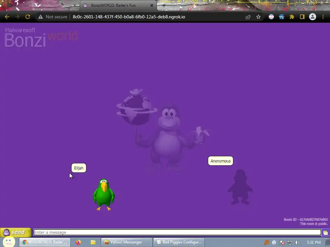Click the Malwaresoft Bonzi world logo
The height and width of the screenshot is (247, 330).
41,37
